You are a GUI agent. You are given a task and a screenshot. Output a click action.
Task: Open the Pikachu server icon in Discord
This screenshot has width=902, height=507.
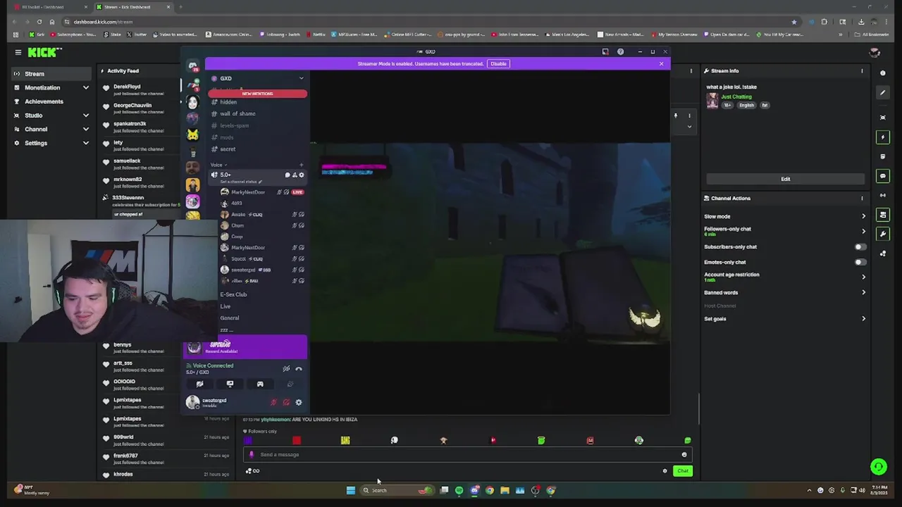(x=192, y=134)
